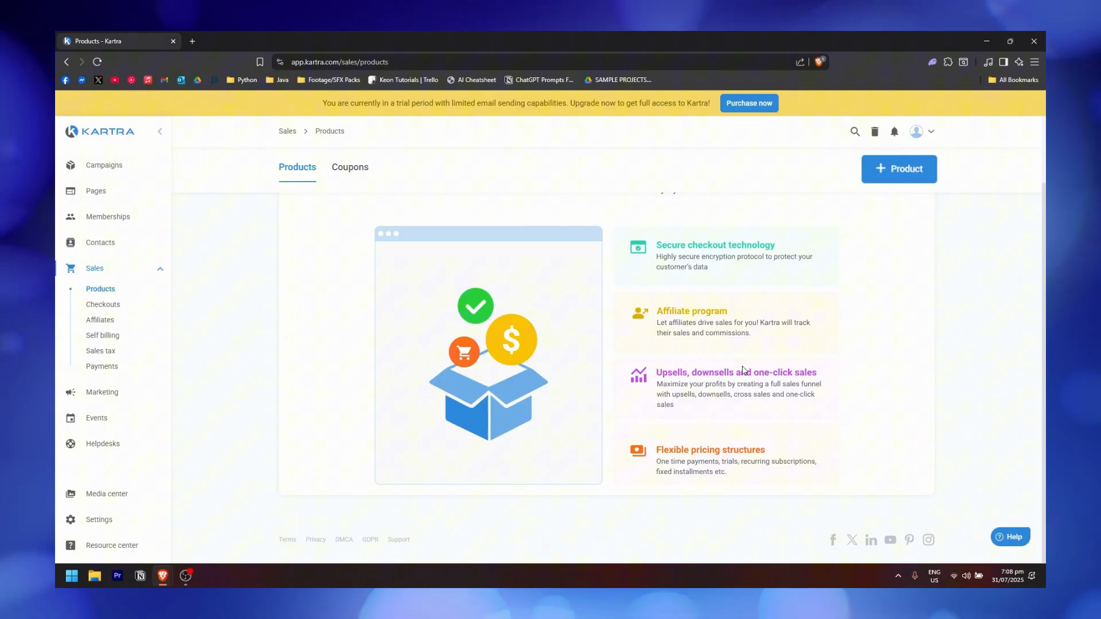
Task: Open Events in the sidebar
Action: [96, 418]
